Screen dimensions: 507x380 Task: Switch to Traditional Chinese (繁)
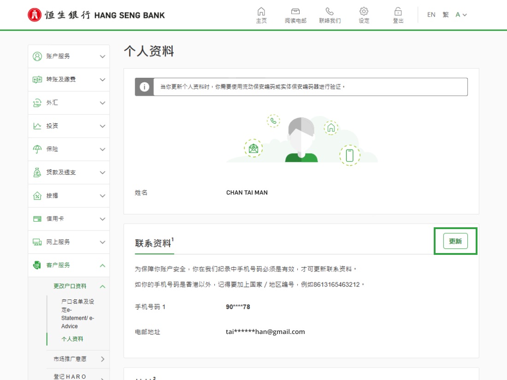tap(445, 15)
